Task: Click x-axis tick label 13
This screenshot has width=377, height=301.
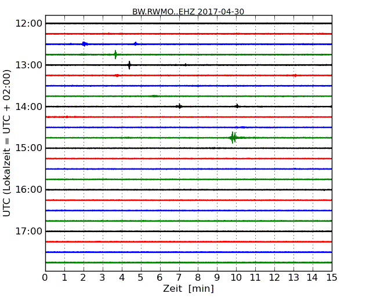Action: click(293, 278)
